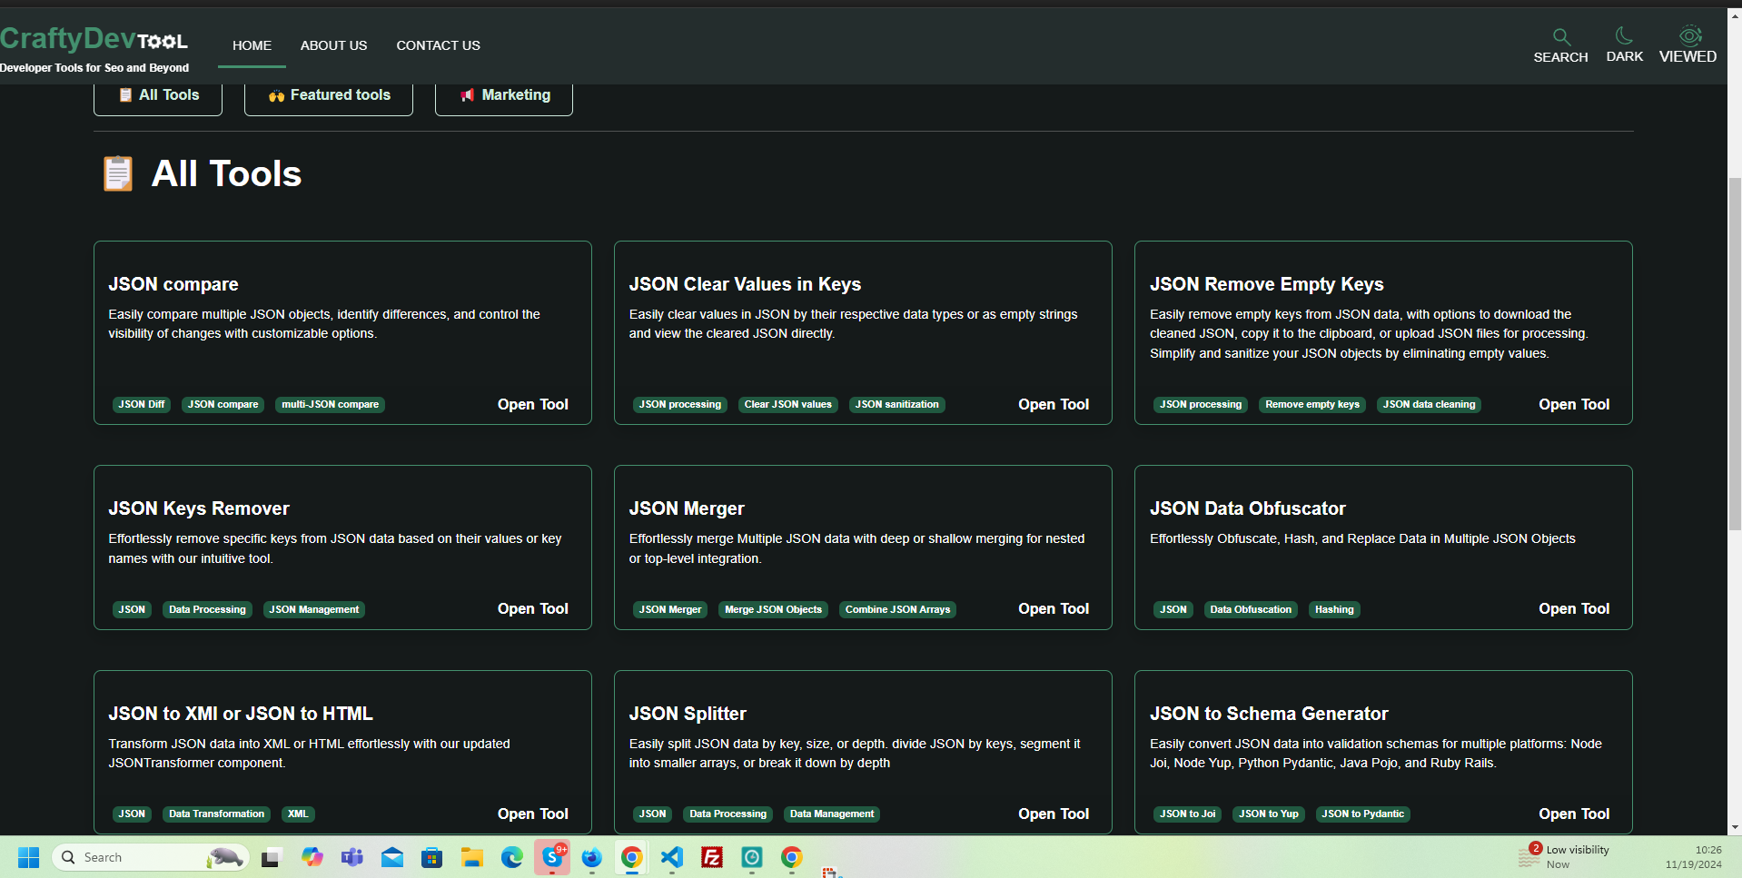Open Tool for JSON Merger
The height and width of the screenshot is (878, 1742).
pos(1053,608)
